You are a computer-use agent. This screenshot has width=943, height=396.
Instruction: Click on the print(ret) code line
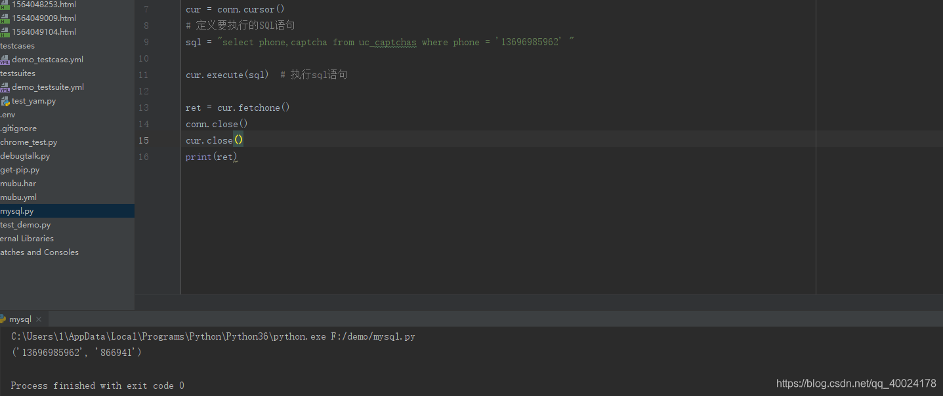pos(211,157)
